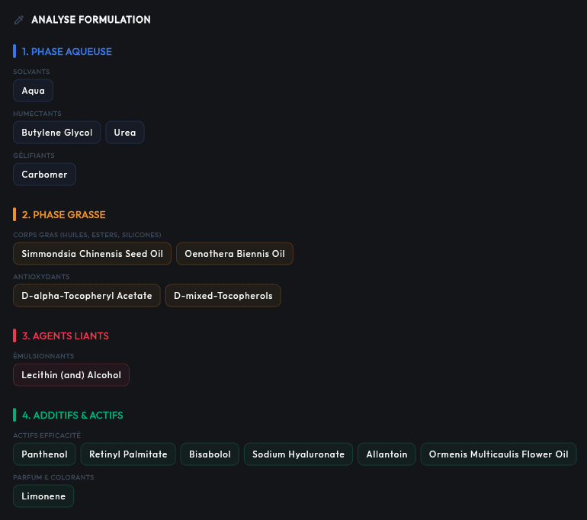Click the Allantoin chip

[387, 454]
